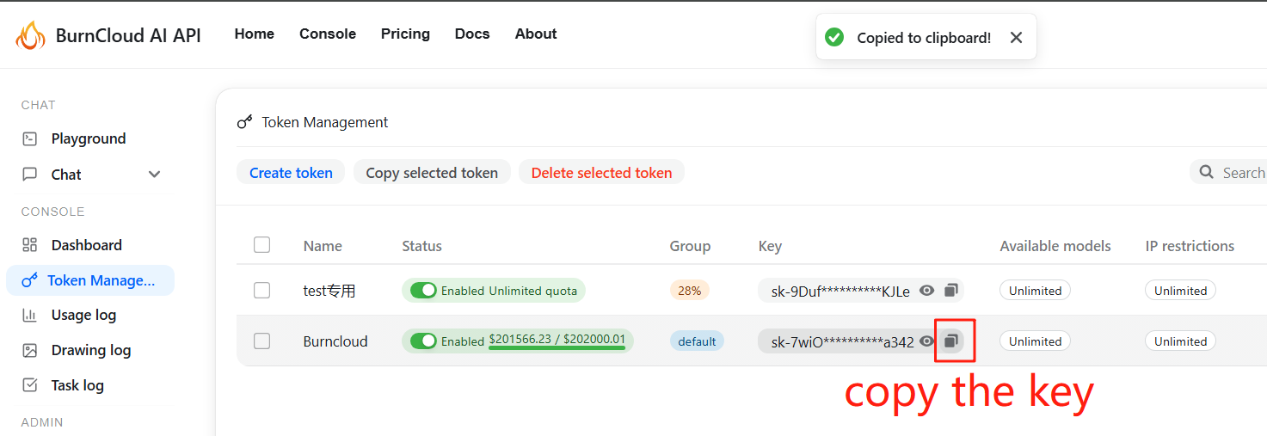Screen dimensions: 1267x436
Task: Click the Task log checkmark icon
Action: pos(30,385)
